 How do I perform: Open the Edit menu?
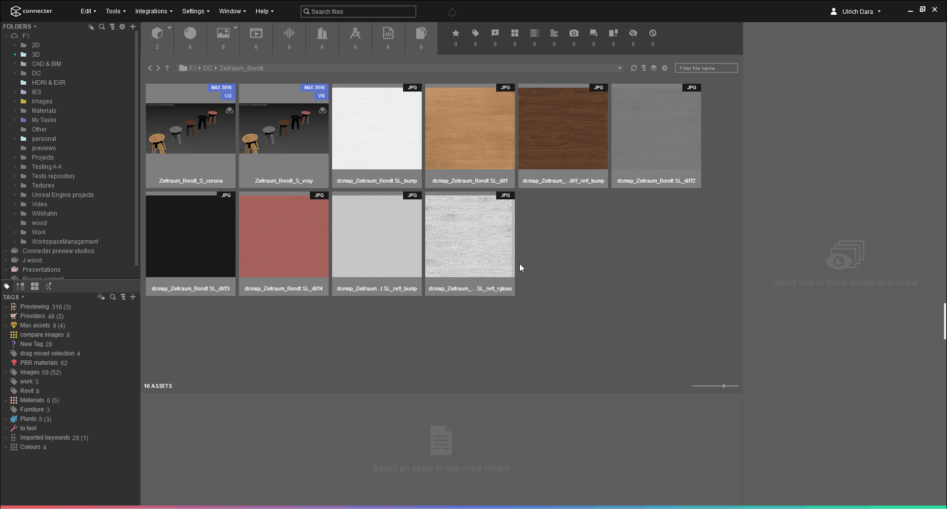coord(88,11)
